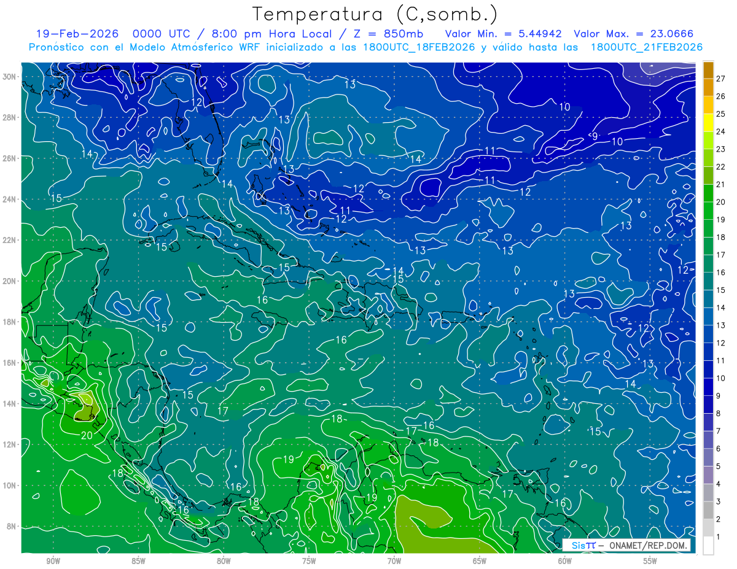737x569 pixels.
Task: Click the 18N latitude axis label
Action: [9, 322]
